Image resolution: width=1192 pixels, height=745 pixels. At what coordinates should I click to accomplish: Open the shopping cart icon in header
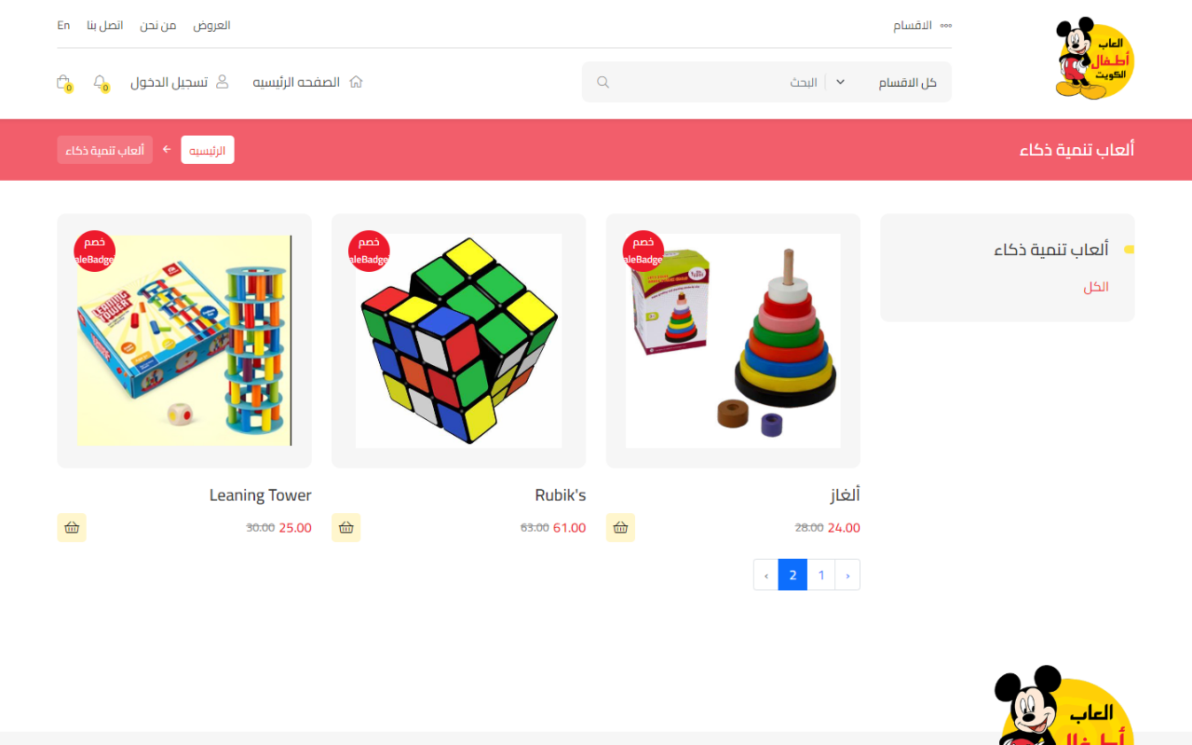pos(63,82)
